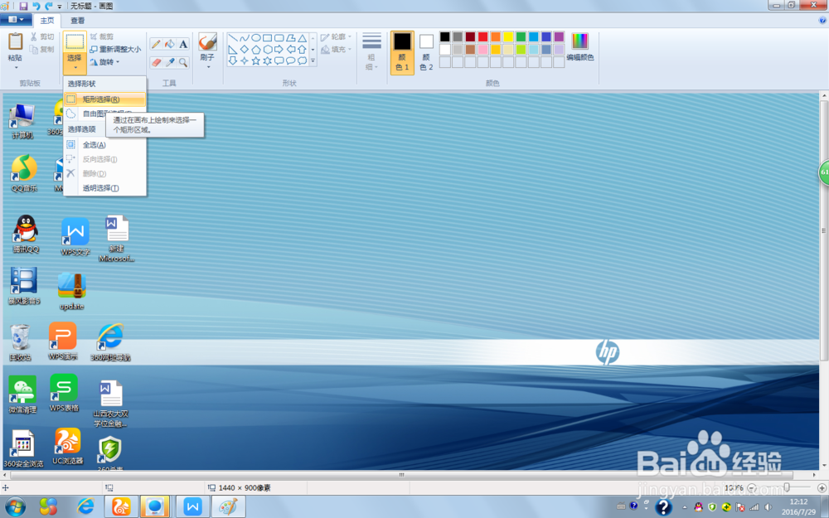829x518 pixels.
Task: Click the Save icon in quick access toolbar
Action: [x=23, y=6]
